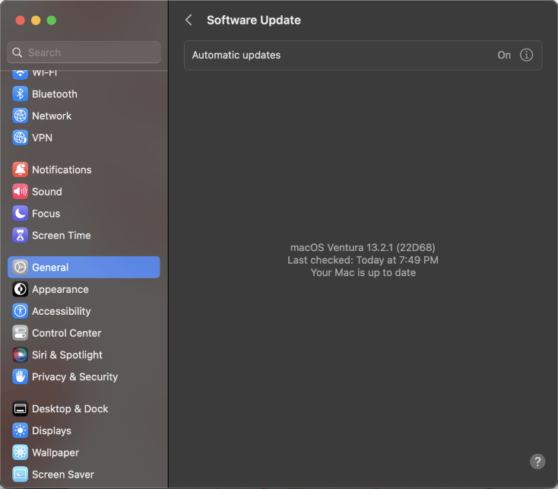Click the red close window button
The height and width of the screenshot is (489, 558).
pos(21,21)
